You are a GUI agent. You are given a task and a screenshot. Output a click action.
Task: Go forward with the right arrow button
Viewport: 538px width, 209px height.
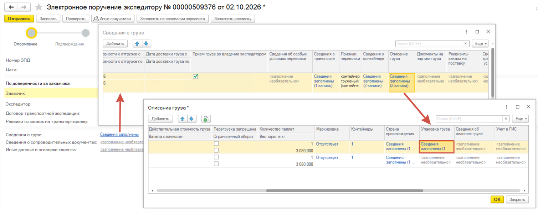click(x=24, y=7)
